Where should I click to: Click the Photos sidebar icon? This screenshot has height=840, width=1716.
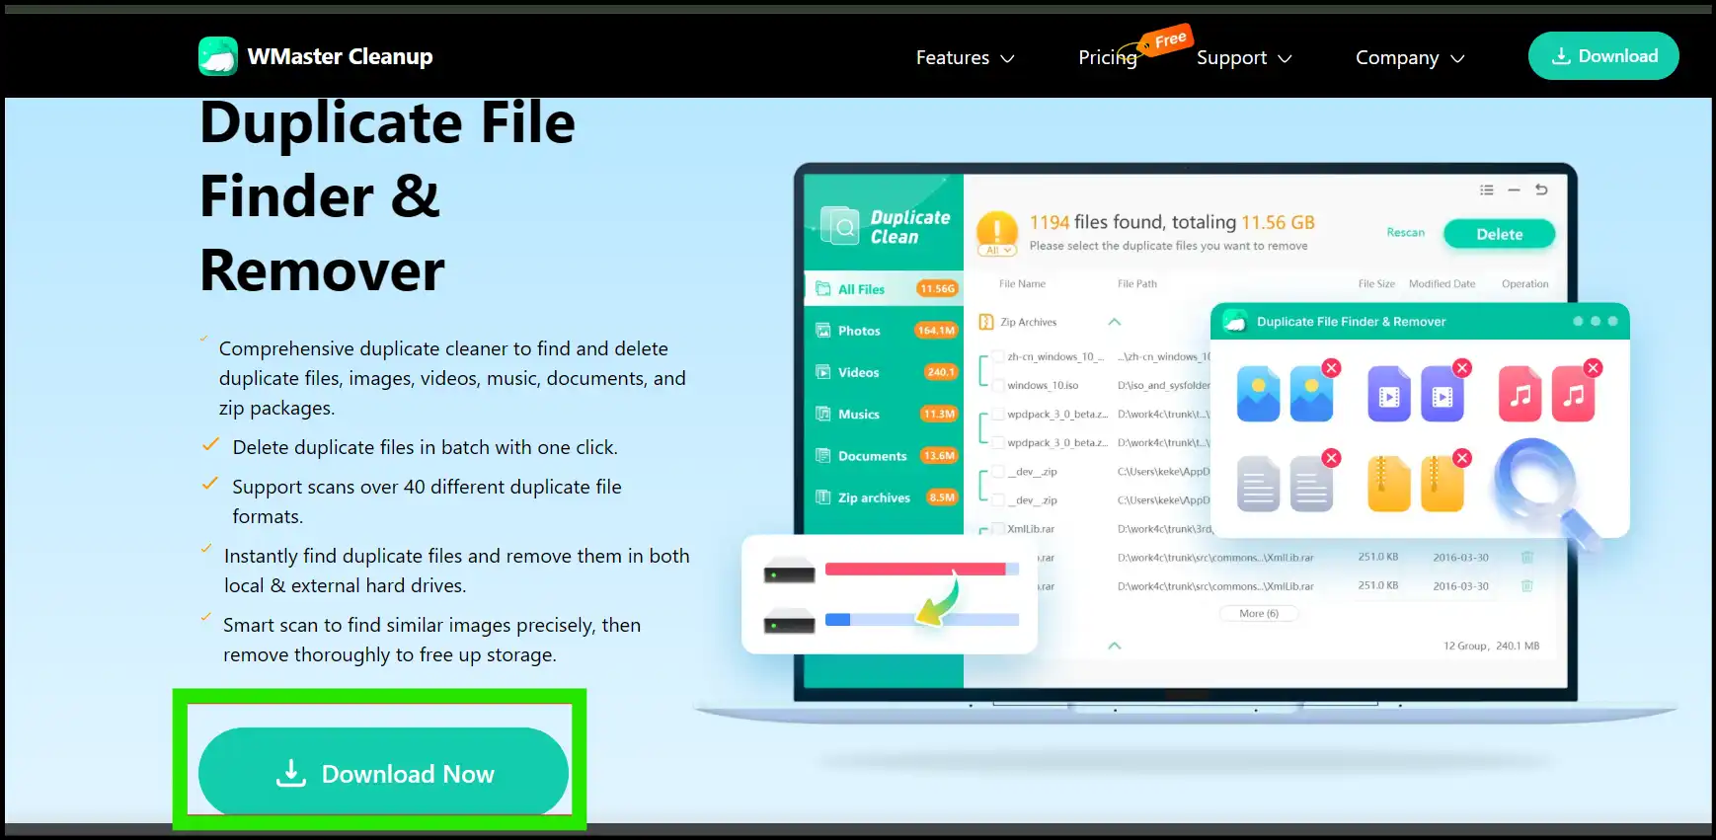pos(822,331)
